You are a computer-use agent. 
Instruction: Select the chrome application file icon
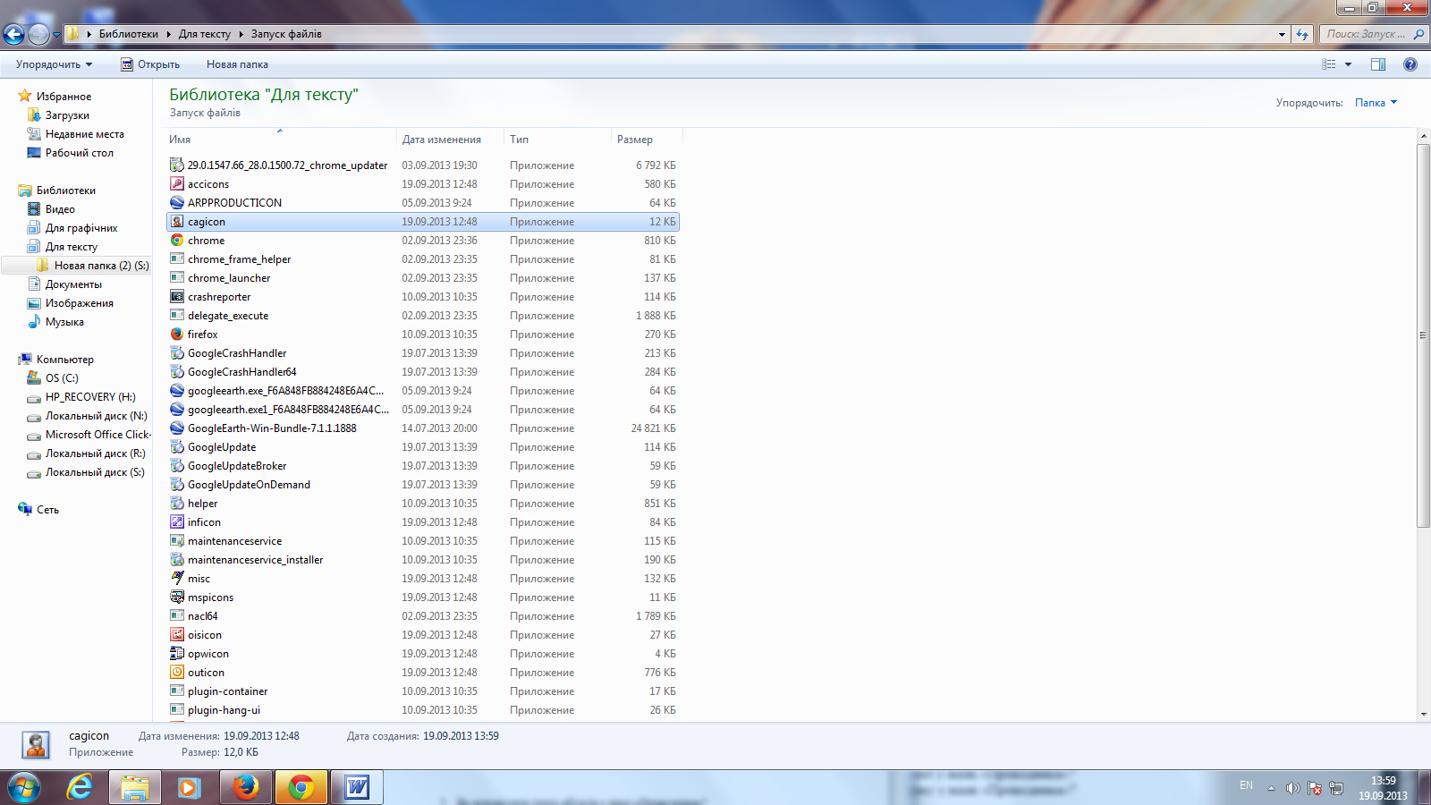coord(177,241)
